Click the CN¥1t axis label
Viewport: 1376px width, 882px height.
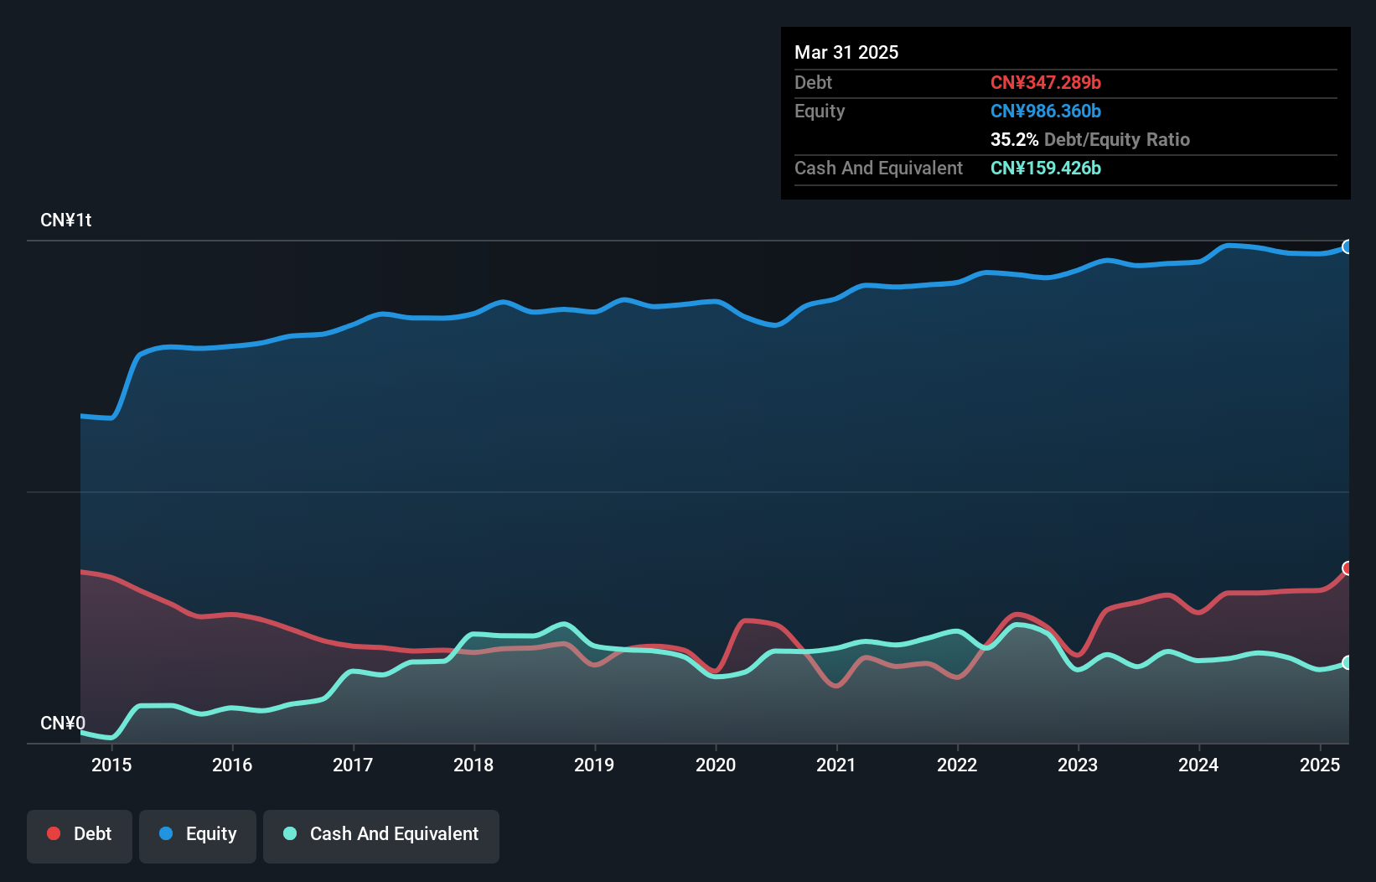pos(67,220)
